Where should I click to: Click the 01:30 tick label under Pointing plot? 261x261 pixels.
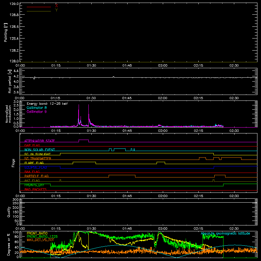[x=91, y=66]
